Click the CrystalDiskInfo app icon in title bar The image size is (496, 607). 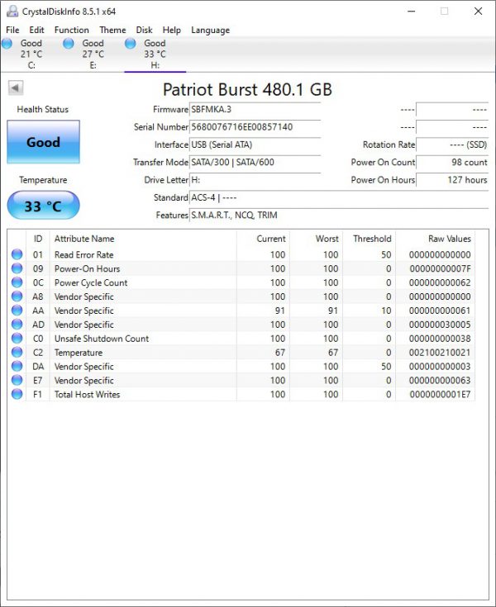(10, 11)
